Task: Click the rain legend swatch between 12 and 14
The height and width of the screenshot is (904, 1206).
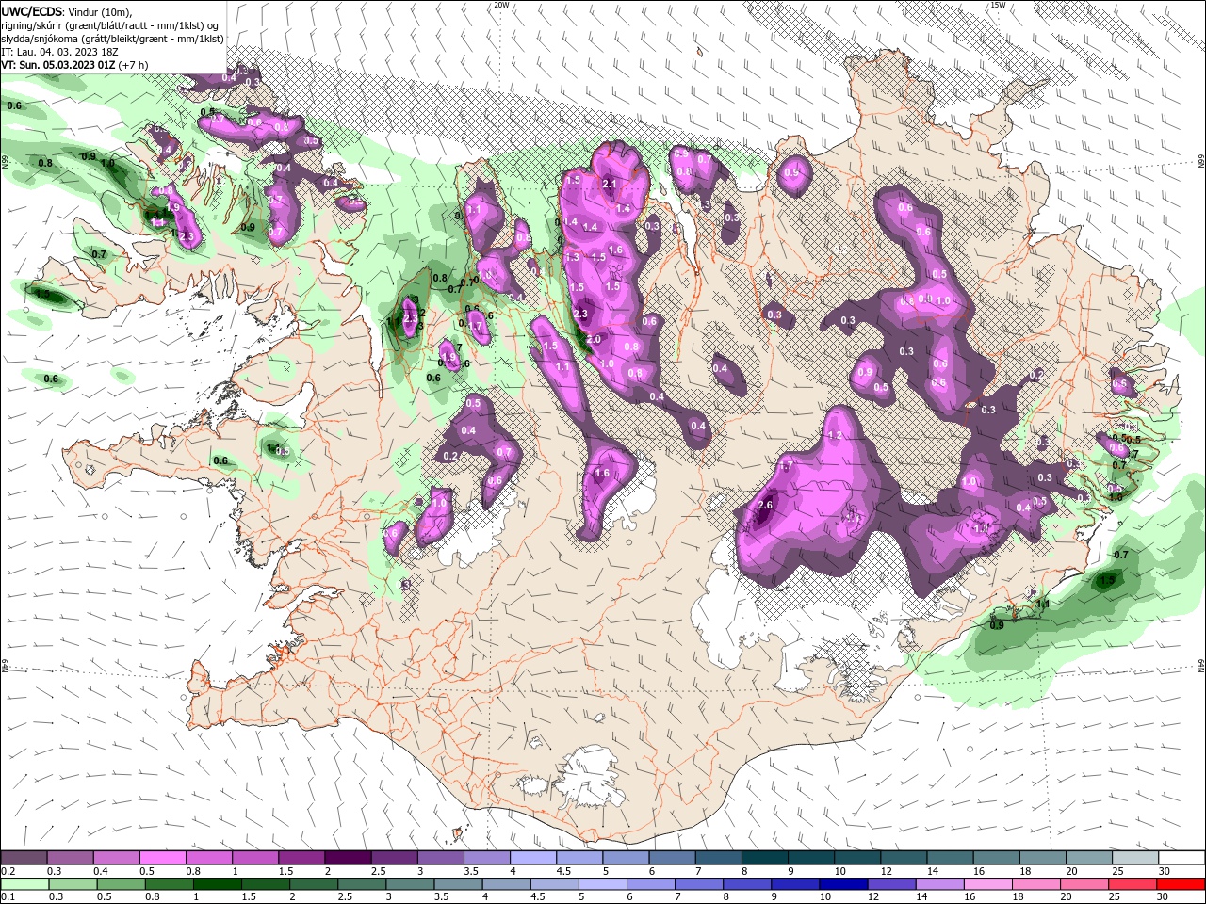Action: point(892,883)
